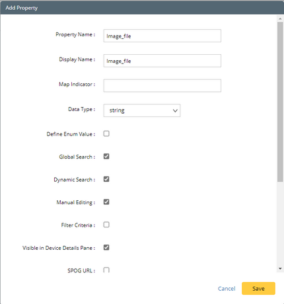Uncheck the Global Search checkbox
The height and width of the screenshot is (304, 284).
click(106, 157)
